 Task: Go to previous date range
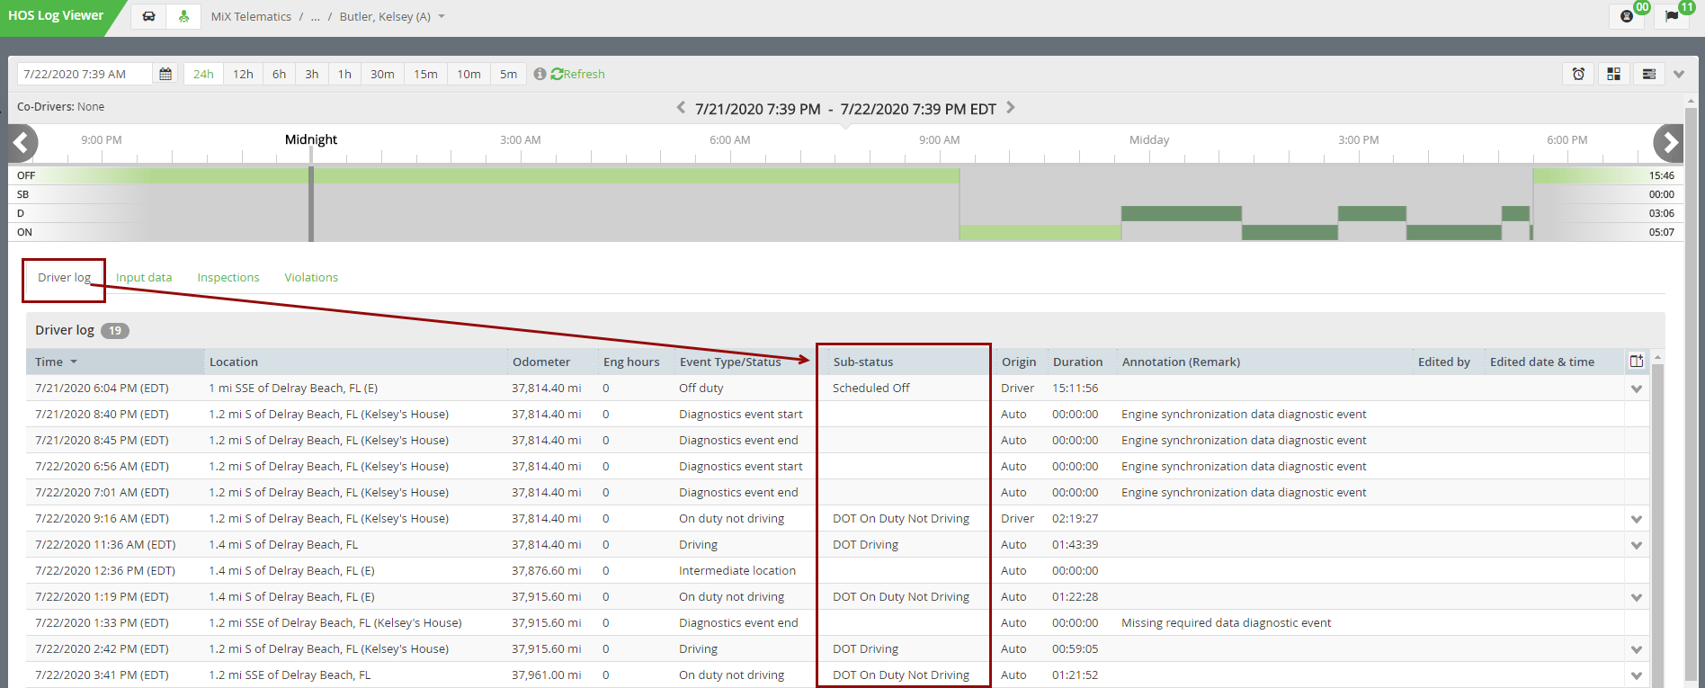[x=681, y=108]
